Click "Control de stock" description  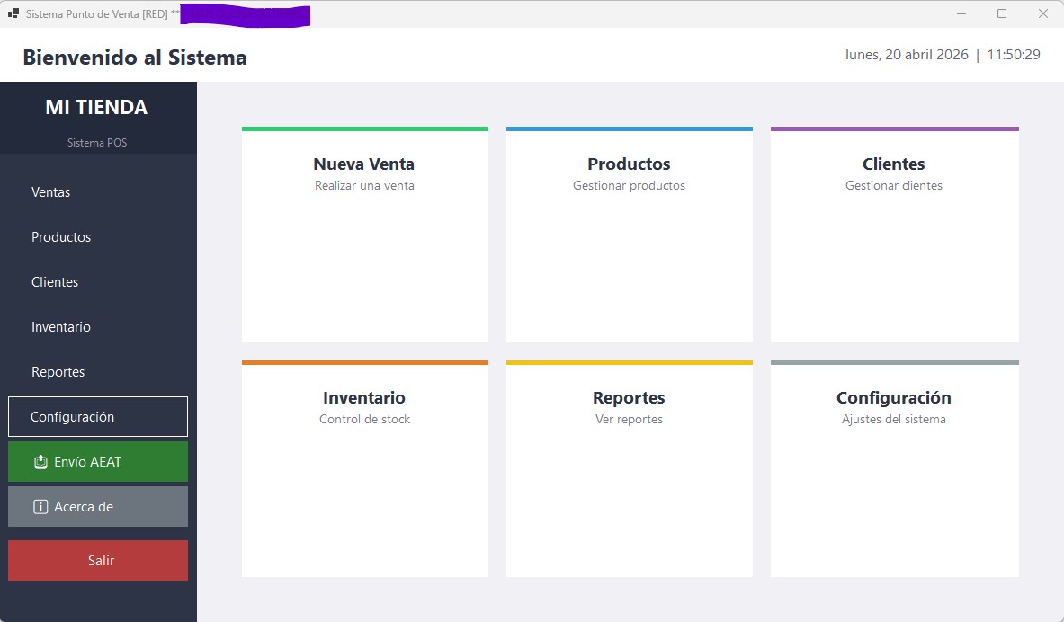pyautogui.click(x=364, y=419)
